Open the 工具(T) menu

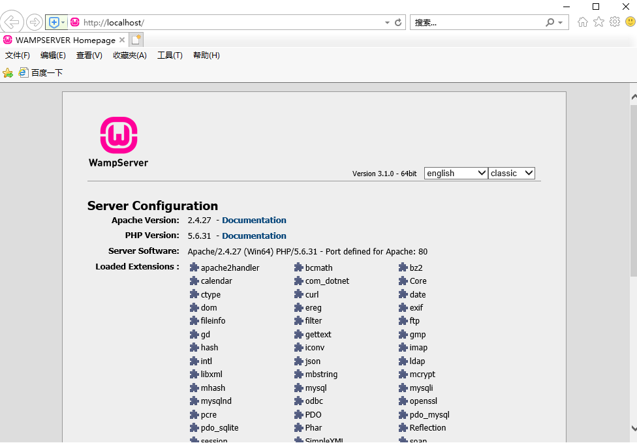[170, 55]
